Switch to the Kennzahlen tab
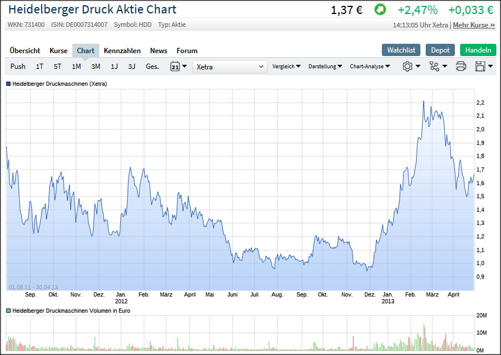Image resolution: width=501 pixels, height=355 pixels. click(123, 51)
